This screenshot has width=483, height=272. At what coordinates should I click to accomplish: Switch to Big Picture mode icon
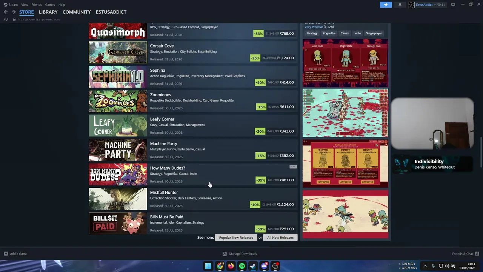pyautogui.click(x=453, y=5)
